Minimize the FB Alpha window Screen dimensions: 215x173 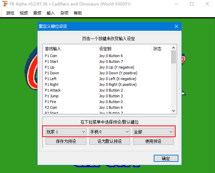pyautogui.click(x=176, y=4)
